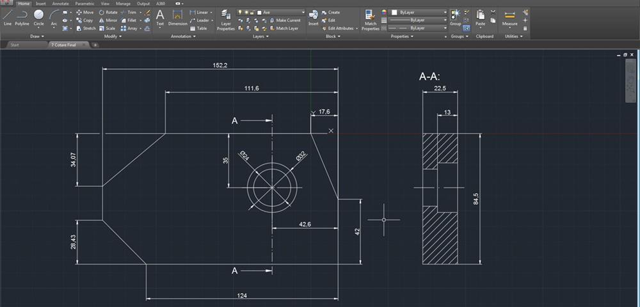
Task: Click the Paste button
Action: (481, 18)
